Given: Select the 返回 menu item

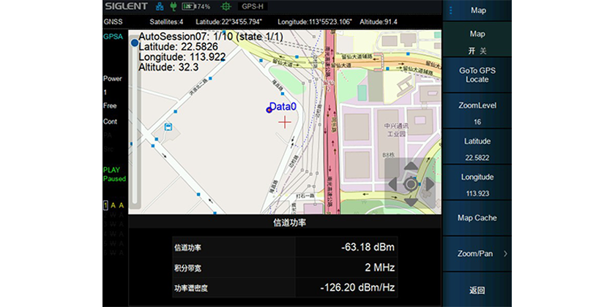Looking at the screenshot, I should (x=477, y=290).
